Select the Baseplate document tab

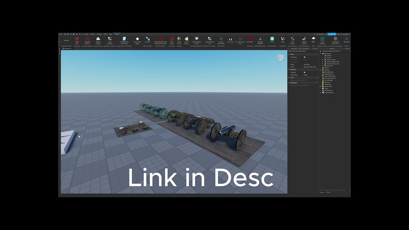click(67, 49)
